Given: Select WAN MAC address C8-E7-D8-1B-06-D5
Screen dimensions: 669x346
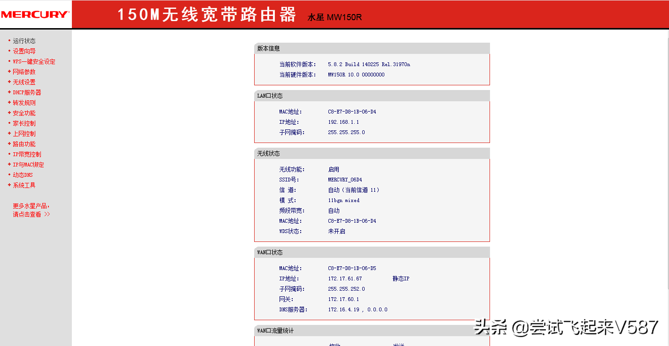Looking at the screenshot, I should (x=352, y=268).
